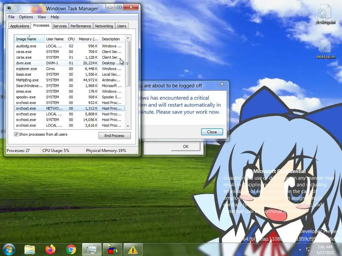Screen dimensions: 342x256
Task: Select the dwm.exe process row
Action: click(69, 63)
